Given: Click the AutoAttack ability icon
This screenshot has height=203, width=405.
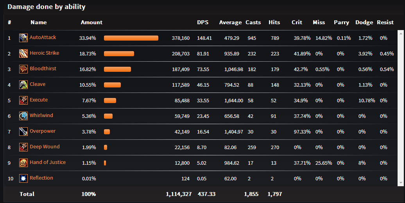Looking at the screenshot, I should [23, 38].
